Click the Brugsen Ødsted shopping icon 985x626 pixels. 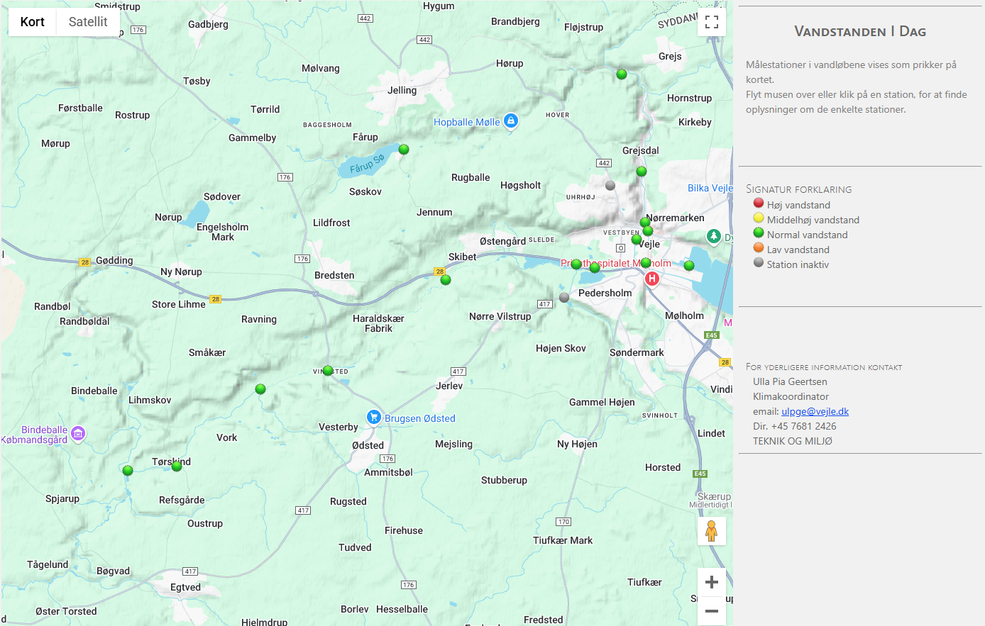click(374, 418)
